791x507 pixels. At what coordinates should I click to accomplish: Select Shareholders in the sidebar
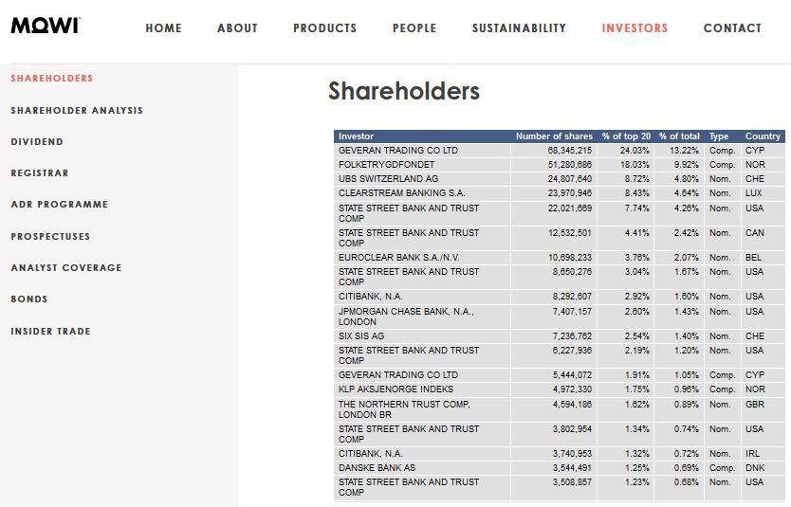(52, 79)
